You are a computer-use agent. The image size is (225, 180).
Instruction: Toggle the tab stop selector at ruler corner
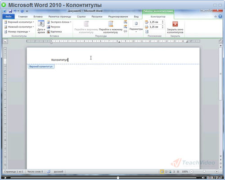[5, 41]
